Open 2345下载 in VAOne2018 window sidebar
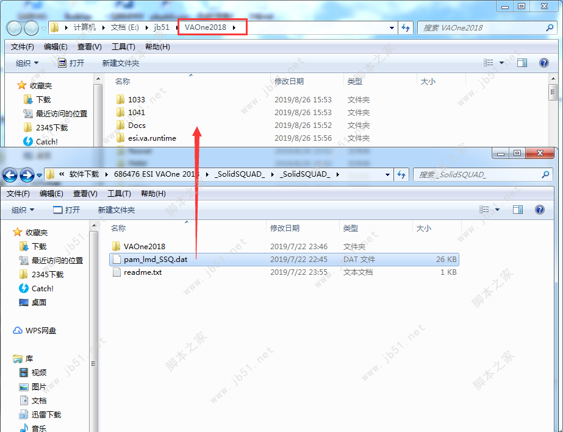Screen dimensions: 563x432 [x=45, y=128]
